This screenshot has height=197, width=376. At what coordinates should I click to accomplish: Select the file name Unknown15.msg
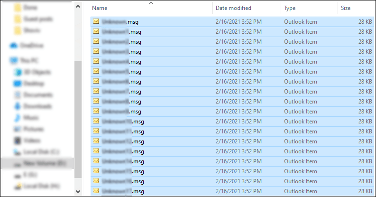coord(123,171)
